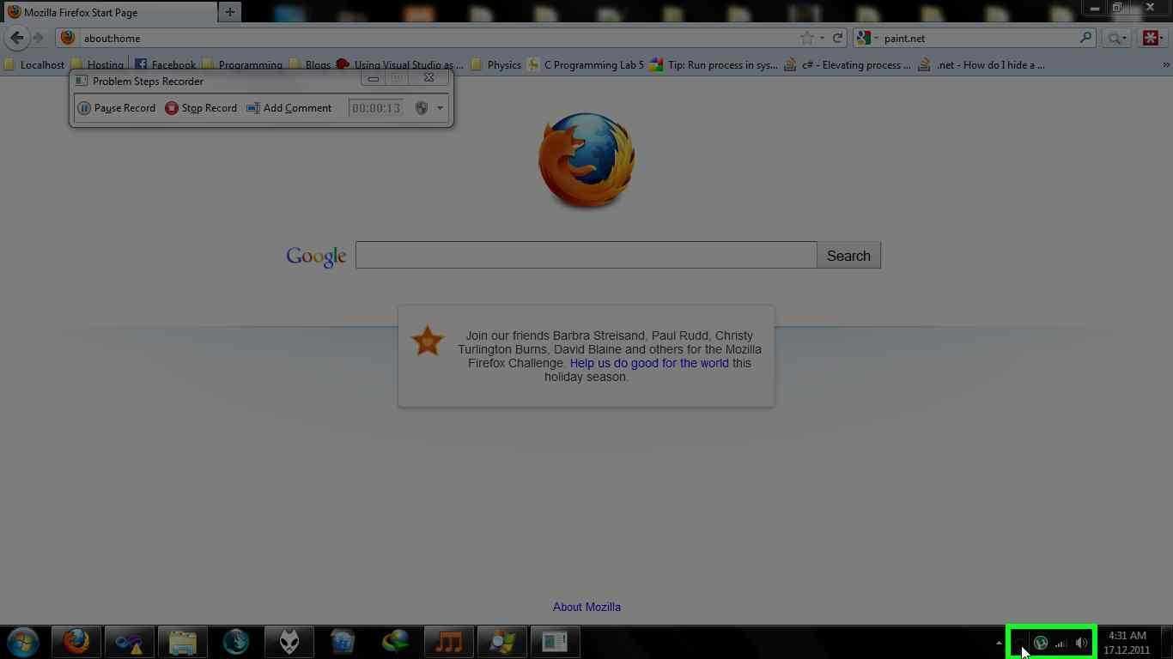Open 'Tip: Run process in sys...' bookmark
The height and width of the screenshot is (659, 1173).
[x=714, y=64]
